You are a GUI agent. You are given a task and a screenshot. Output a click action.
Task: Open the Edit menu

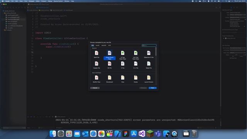(x=17, y=1)
